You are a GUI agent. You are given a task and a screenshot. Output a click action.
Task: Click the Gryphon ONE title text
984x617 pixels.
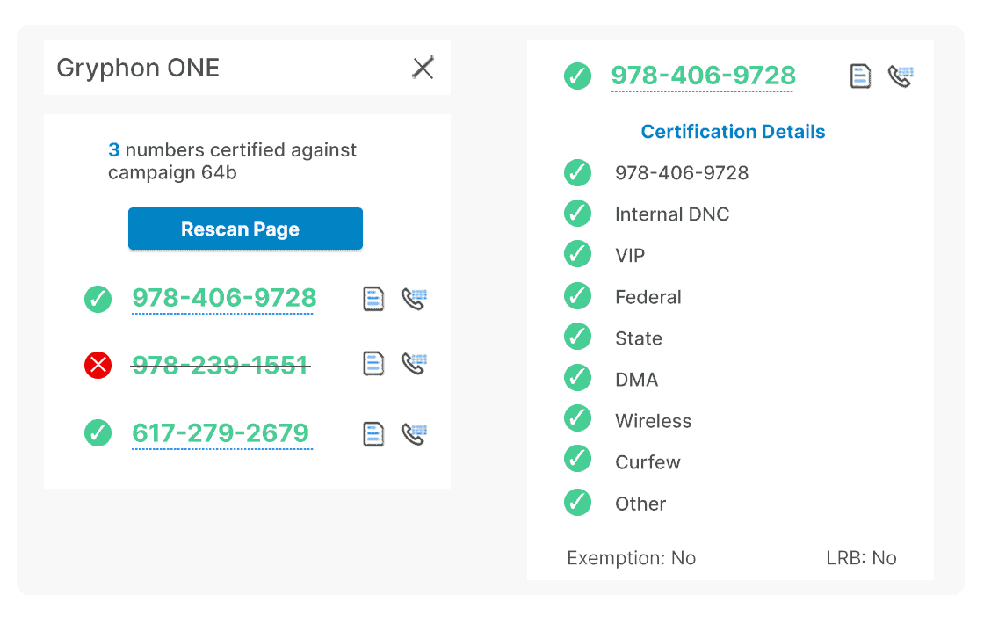pos(138,68)
